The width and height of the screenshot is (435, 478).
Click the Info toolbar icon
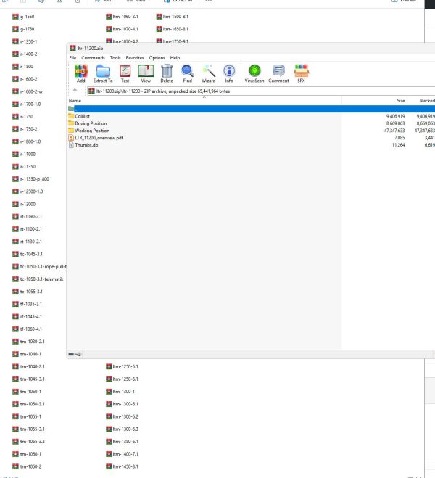[x=229, y=73]
